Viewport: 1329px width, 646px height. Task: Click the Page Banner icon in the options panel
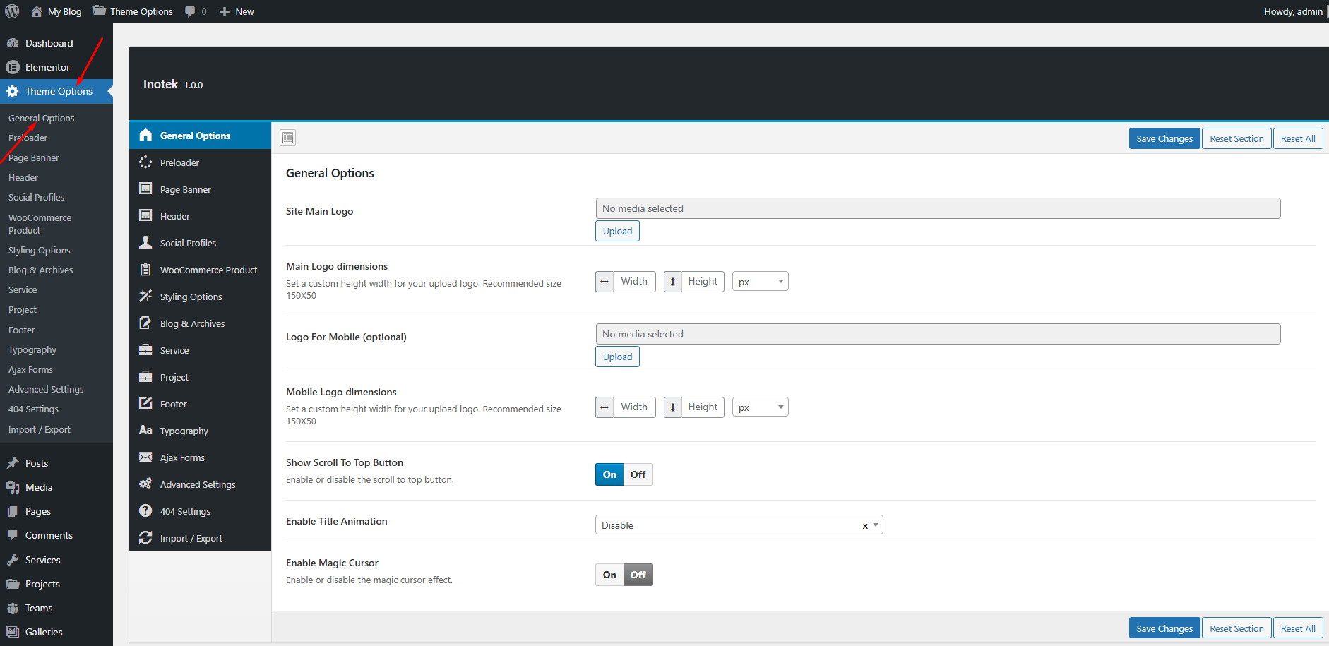point(145,189)
